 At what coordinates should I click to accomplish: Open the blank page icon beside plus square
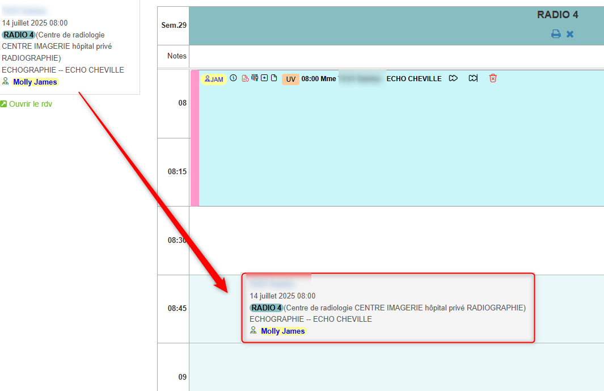pos(274,78)
